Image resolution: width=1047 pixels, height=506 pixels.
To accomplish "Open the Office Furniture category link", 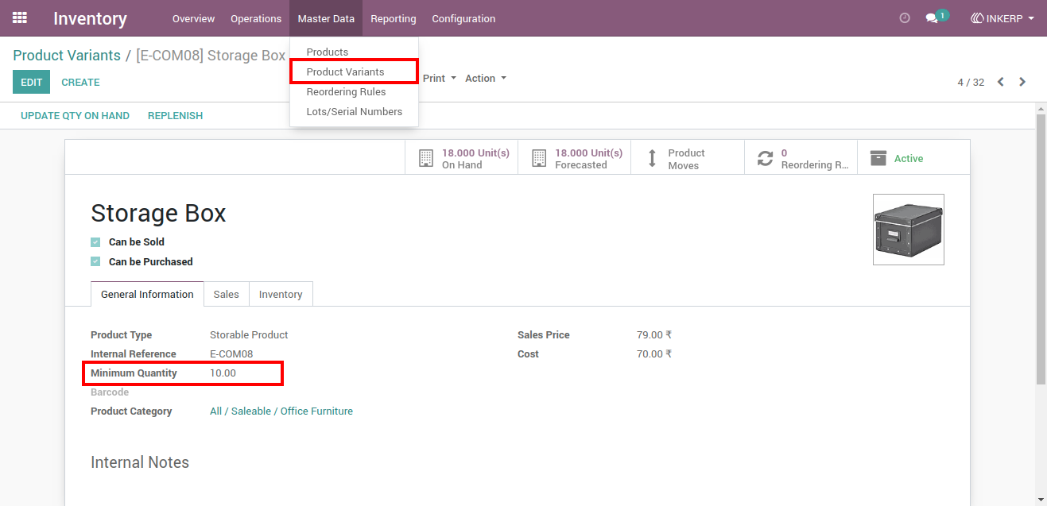I will [x=281, y=411].
